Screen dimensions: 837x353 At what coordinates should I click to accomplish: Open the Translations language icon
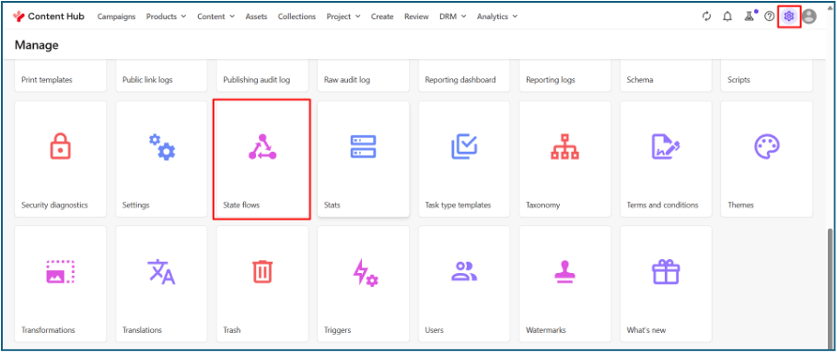[x=161, y=272]
